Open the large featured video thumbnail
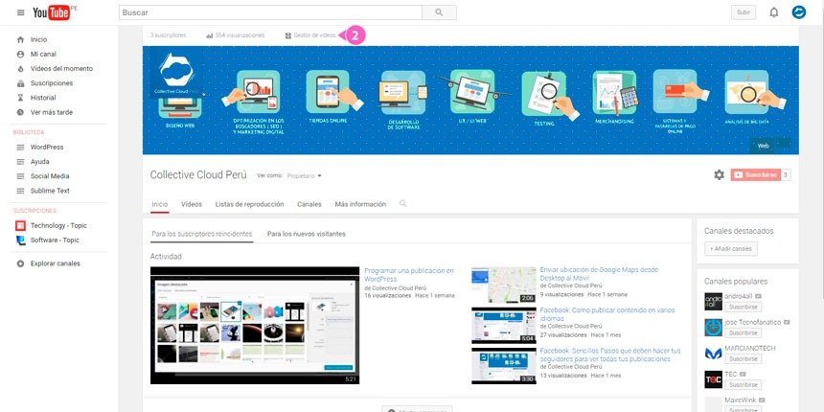Image resolution: width=824 pixels, height=412 pixels. pyautogui.click(x=255, y=326)
